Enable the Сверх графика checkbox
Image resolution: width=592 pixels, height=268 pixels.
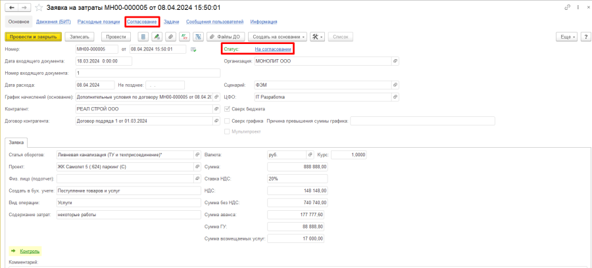pos(228,121)
